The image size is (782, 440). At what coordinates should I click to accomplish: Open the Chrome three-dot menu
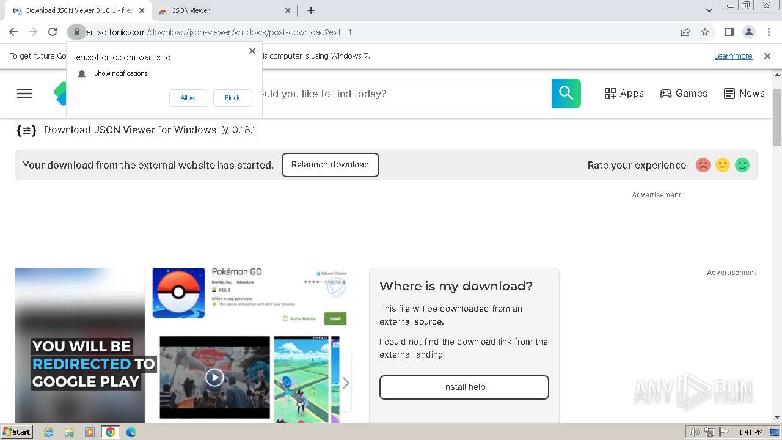pos(769,32)
